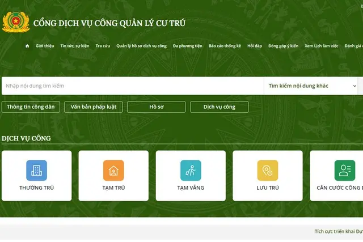Open Quản lý hồ sơ dịch vụ công
This screenshot has height=242, width=363.
pos(141,46)
